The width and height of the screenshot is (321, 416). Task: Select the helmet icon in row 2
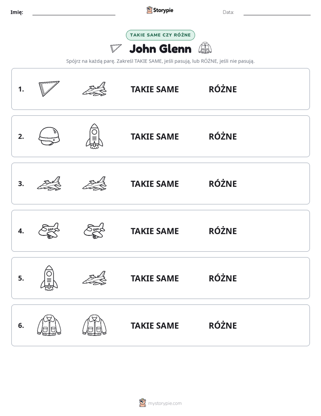49,136
